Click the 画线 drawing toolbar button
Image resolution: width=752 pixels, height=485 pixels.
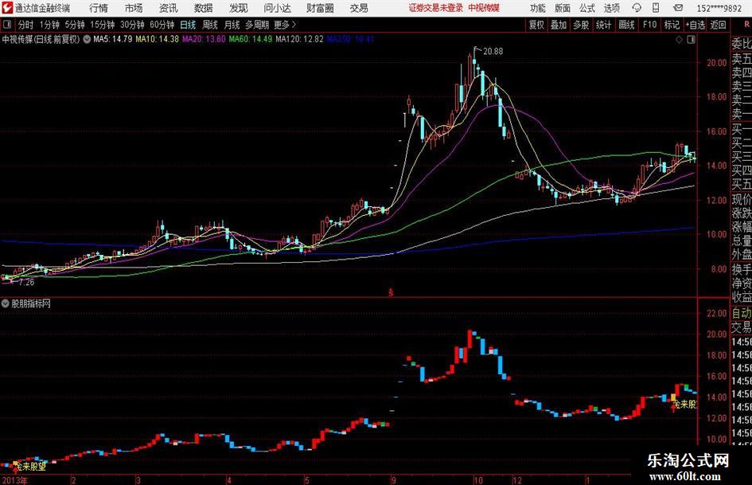click(x=626, y=25)
